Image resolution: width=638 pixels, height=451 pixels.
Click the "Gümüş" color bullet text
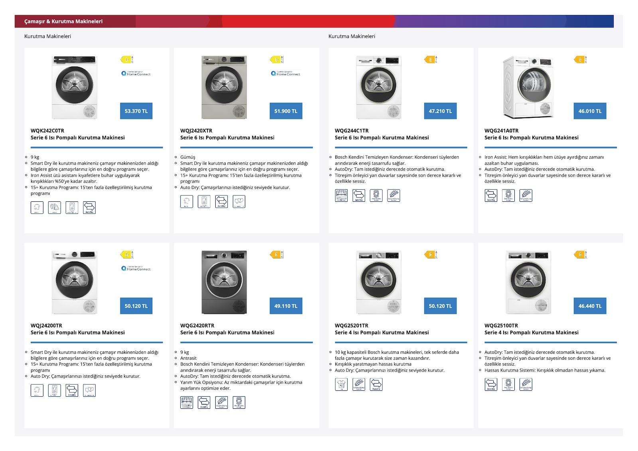188,157
